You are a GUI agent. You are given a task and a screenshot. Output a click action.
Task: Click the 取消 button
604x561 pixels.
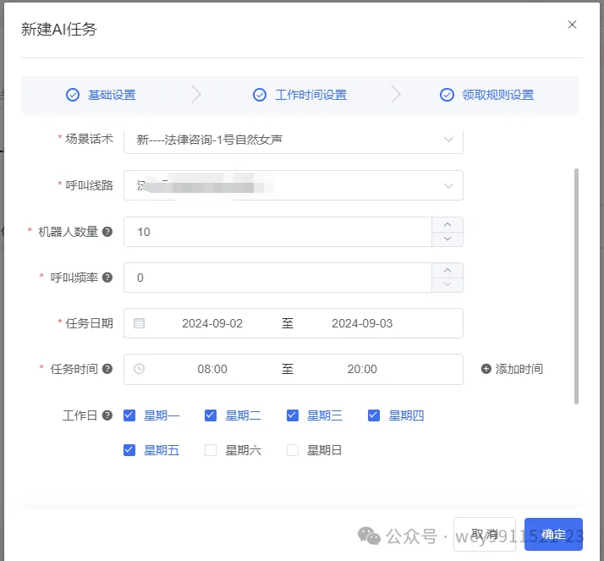[485, 534]
